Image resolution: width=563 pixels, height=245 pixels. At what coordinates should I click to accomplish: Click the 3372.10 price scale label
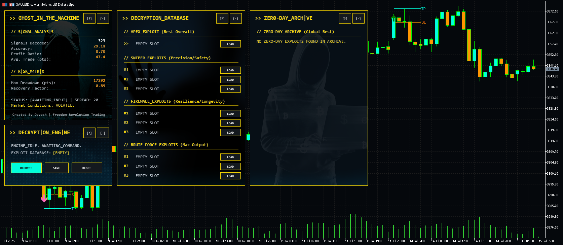coord(552,11)
